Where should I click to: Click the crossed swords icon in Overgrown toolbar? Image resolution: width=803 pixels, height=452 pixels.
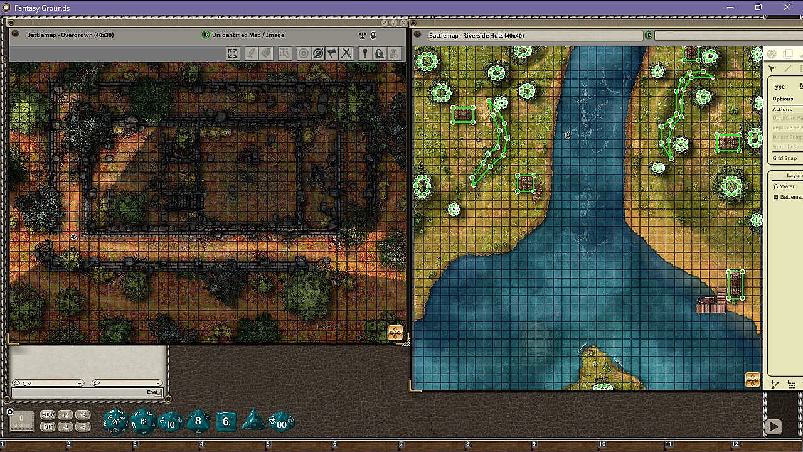pos(346,53)
